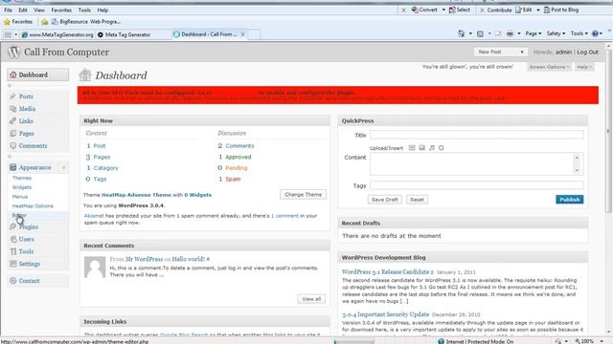This screenshot has width=613, height=344.
Task: Click the Save Draft button
Action: [385, 200]
